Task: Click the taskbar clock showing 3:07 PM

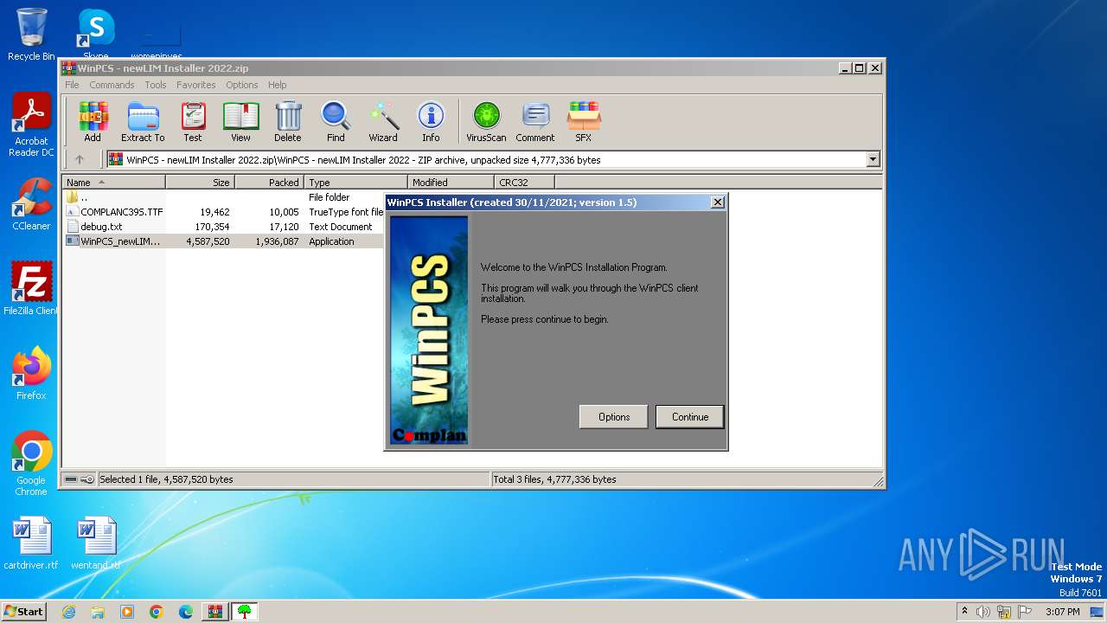Action: click(x=1062, y=612)
